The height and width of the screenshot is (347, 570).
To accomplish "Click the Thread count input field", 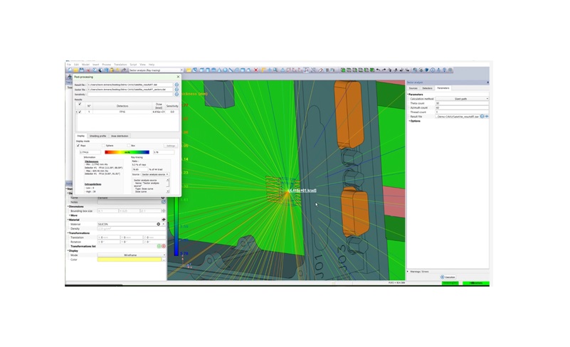I will (462, 112).
